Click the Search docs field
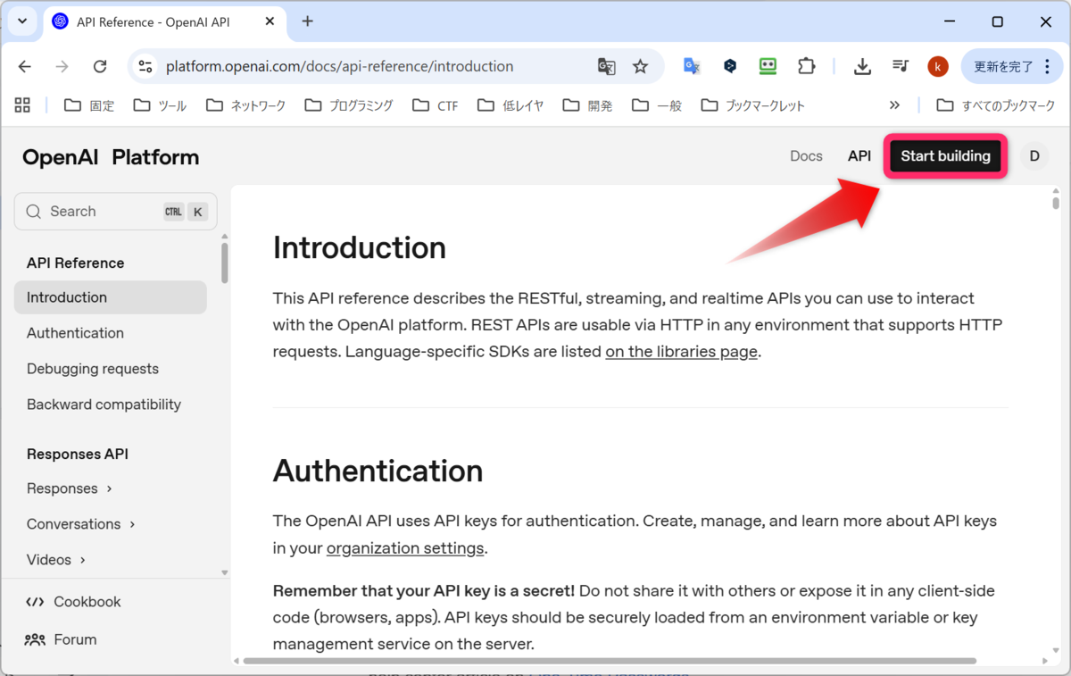The width and height of the screenshot is (1071, 676). tap(116, 212)
